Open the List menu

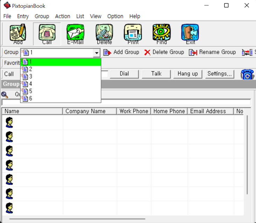pos(80,16)
